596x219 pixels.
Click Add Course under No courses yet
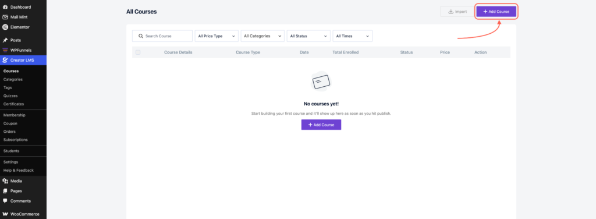pos(321,125)
